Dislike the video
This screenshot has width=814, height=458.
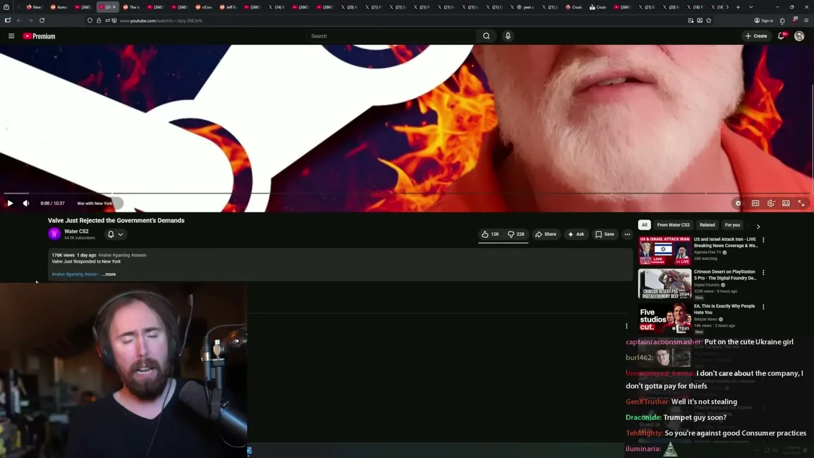point(516,234)
